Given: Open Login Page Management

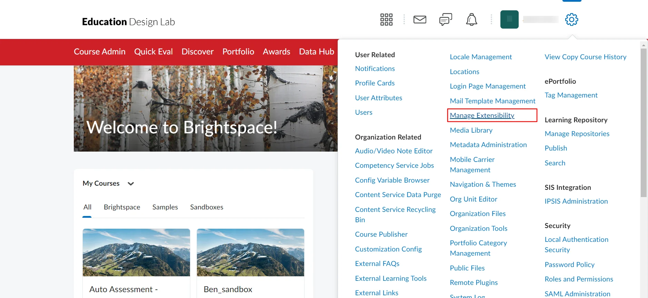Looking at the screenshot, I should click(488, 86).
